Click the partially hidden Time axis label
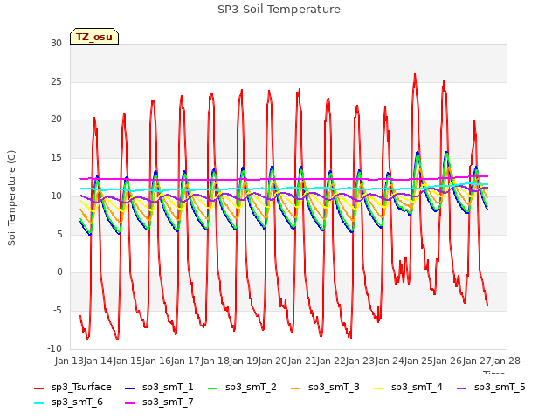 click(x=493, y=372)
